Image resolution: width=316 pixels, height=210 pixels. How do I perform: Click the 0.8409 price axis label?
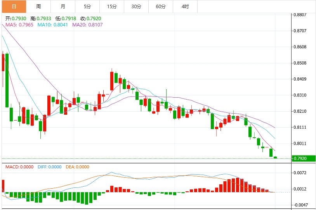click(300, 79)
